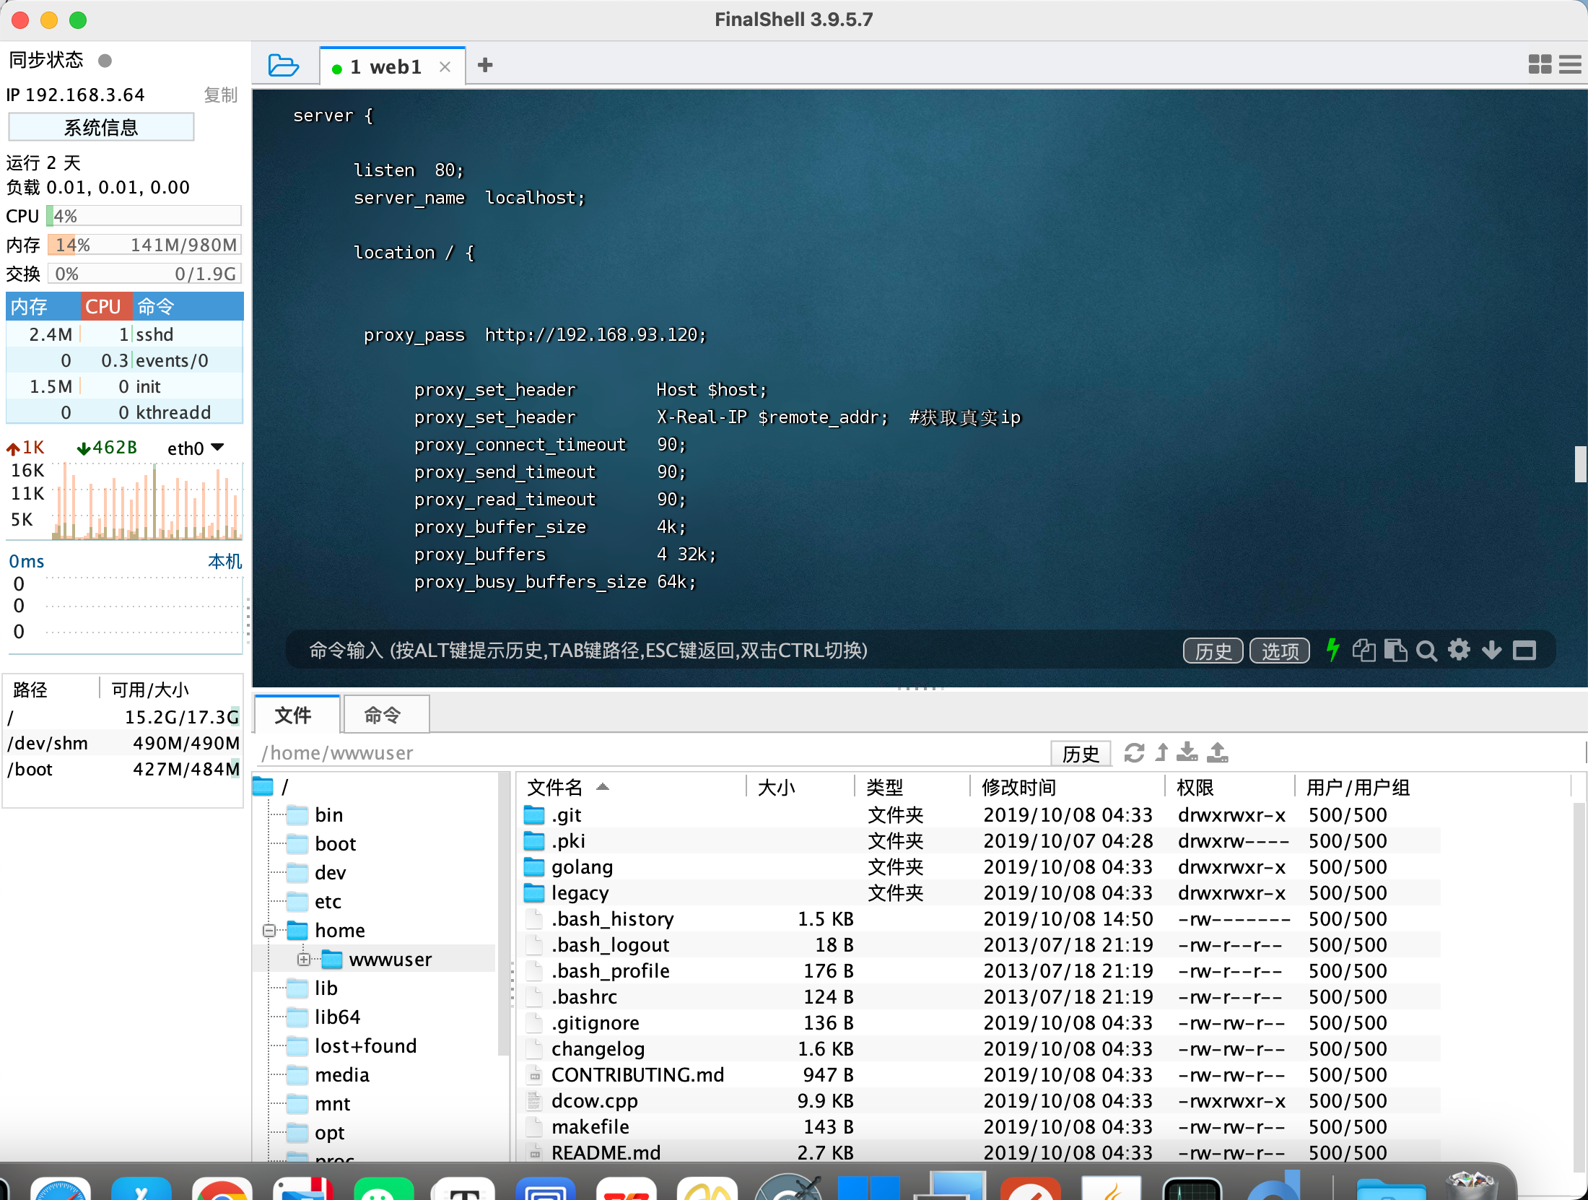Click the 系统信息 system info button
Screen dimensions: 1588x1200
(101, 127)
